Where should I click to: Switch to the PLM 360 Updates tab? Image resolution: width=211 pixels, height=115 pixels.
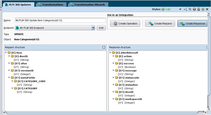(x=18, y=5)
